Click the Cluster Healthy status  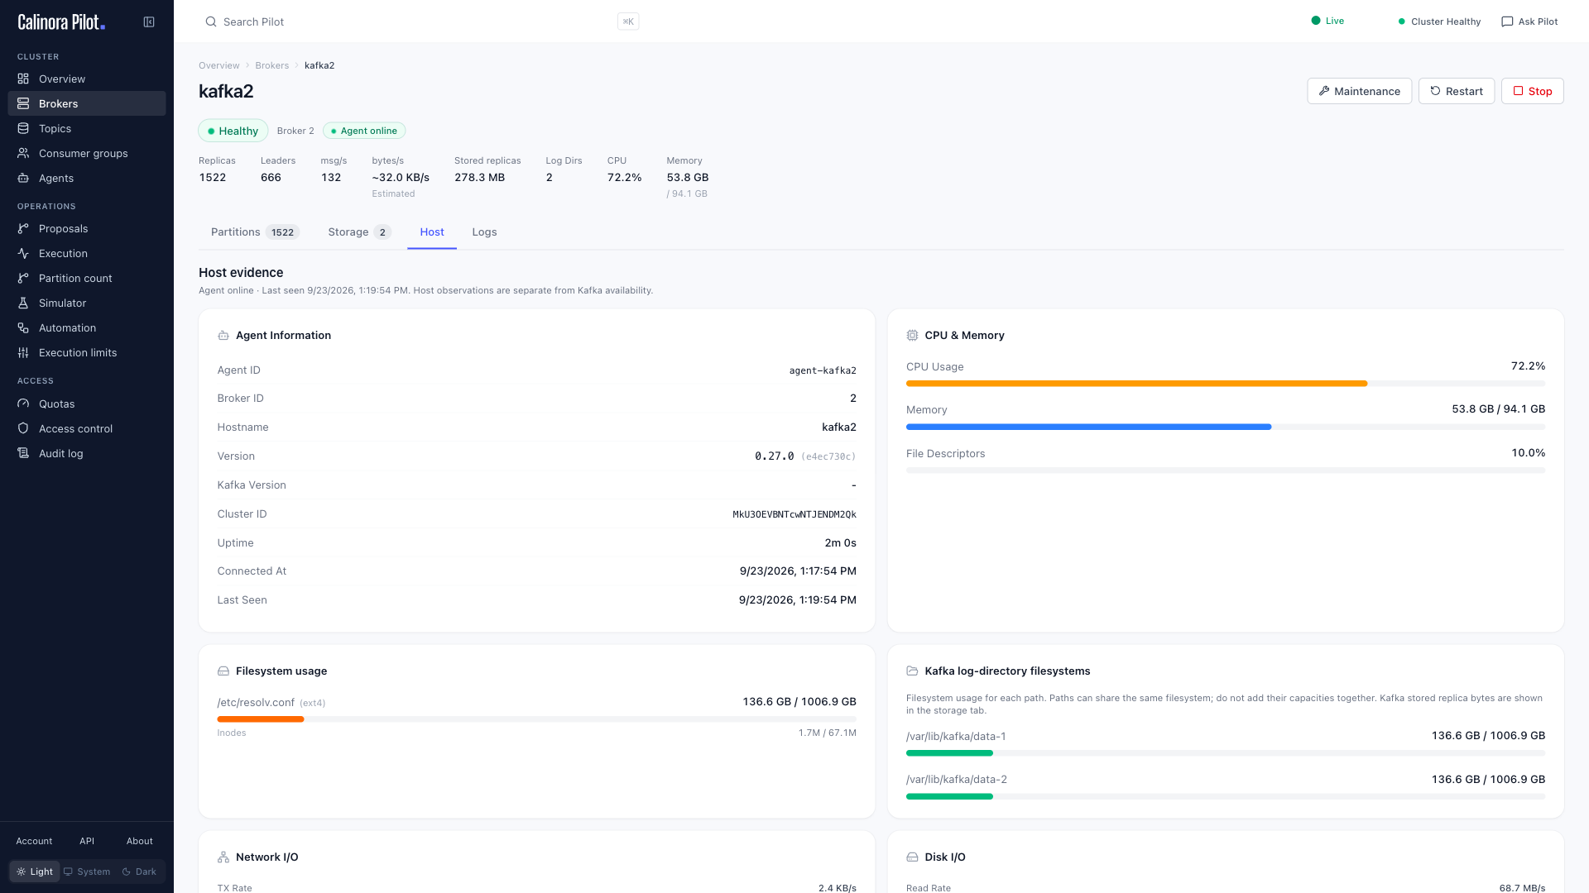click(x=1438, y=21)
